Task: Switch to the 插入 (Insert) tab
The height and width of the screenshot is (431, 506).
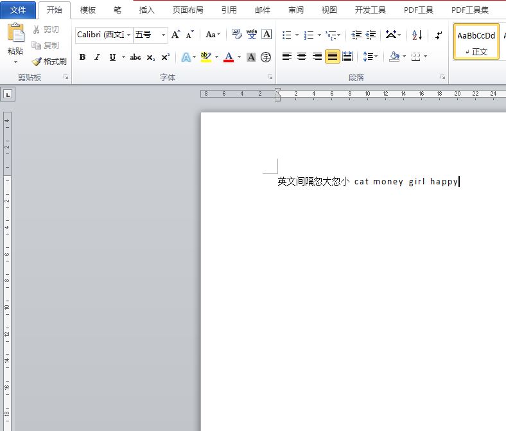Action: 146,10
